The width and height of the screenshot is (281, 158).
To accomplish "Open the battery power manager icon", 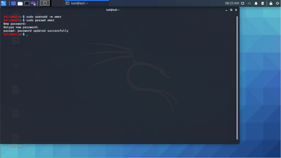I will pos(263,3).
